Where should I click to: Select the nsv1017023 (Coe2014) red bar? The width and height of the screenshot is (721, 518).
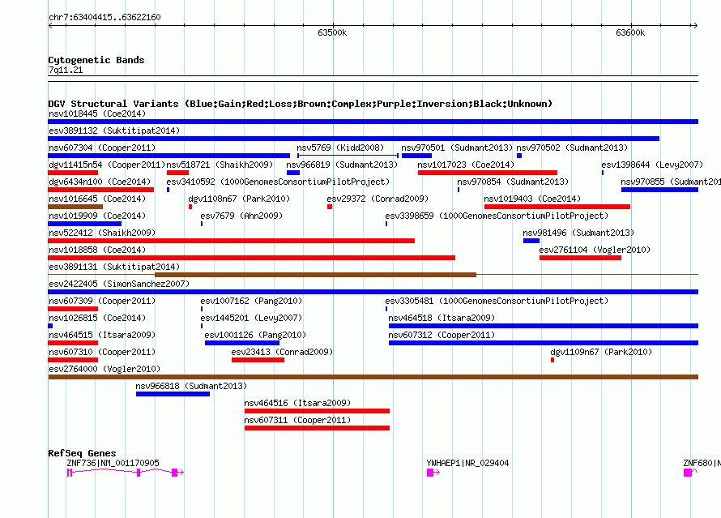tap(488, 173)
